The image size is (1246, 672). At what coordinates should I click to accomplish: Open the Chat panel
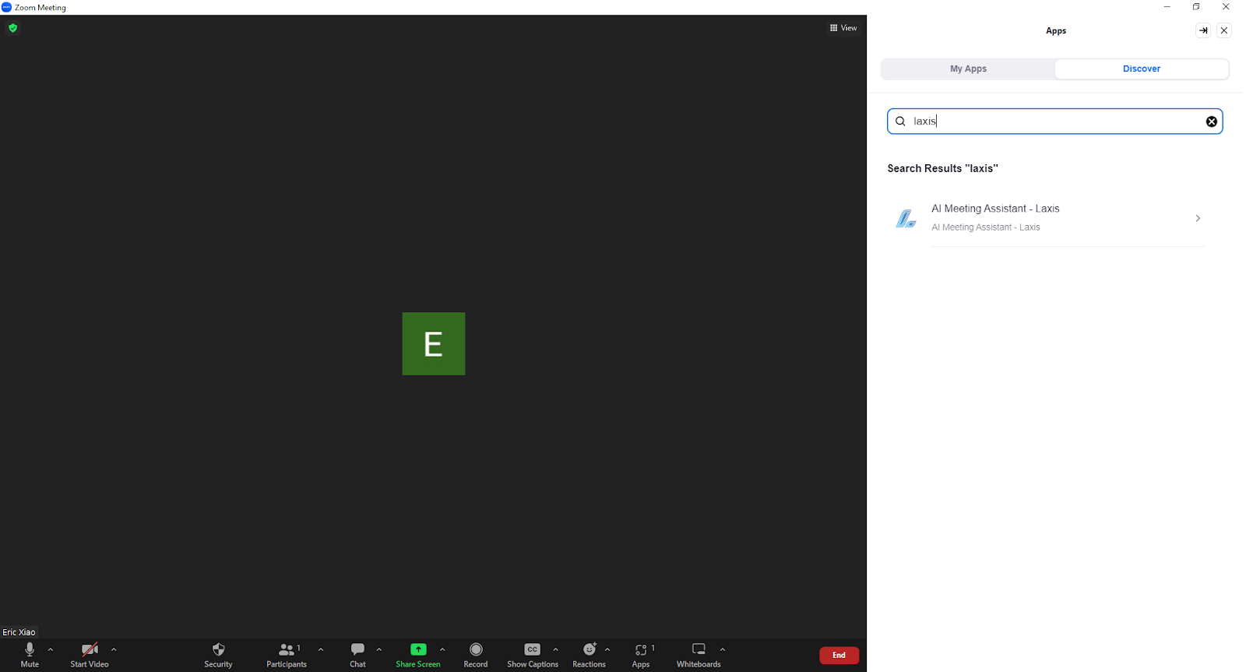point(357,655)
